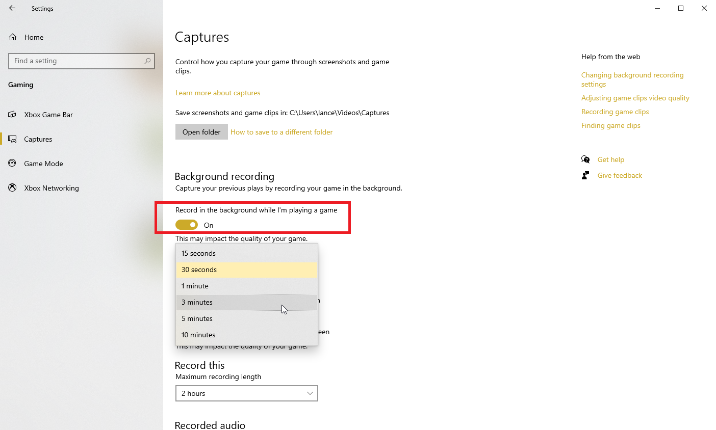
Task: Expand the Maximum recording length dropdown
Action: (x=247, y=393)
